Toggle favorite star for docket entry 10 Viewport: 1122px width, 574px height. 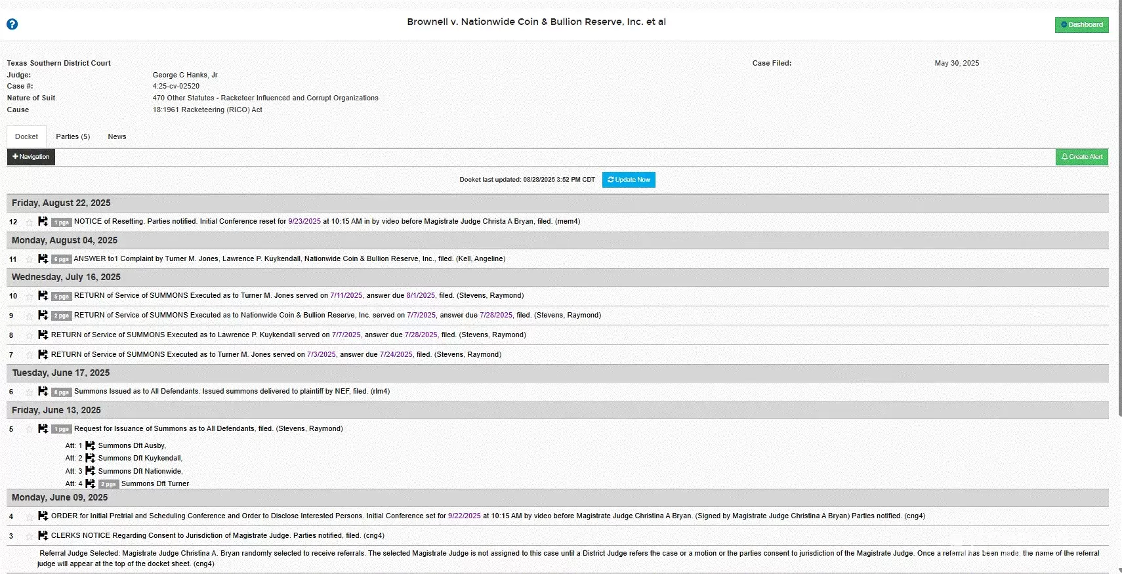[29, 297]
